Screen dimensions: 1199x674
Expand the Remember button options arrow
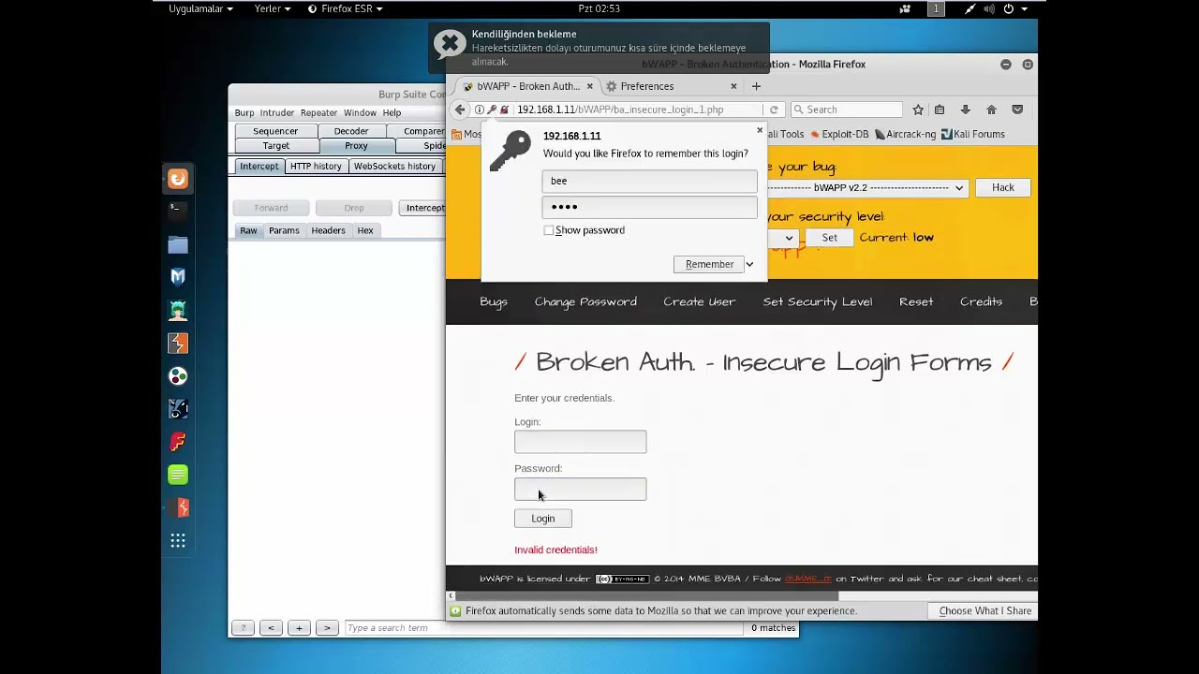749,265
